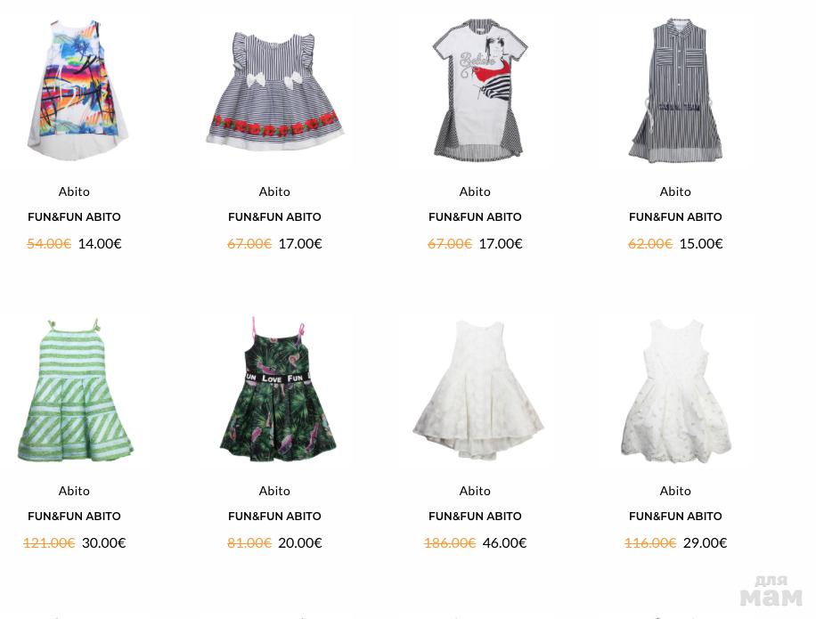Select the Abito label under green striped dress
The height and width of the screenshot is (619, 816).
pos(75,491)
